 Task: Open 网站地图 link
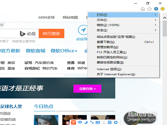point(70,17)
